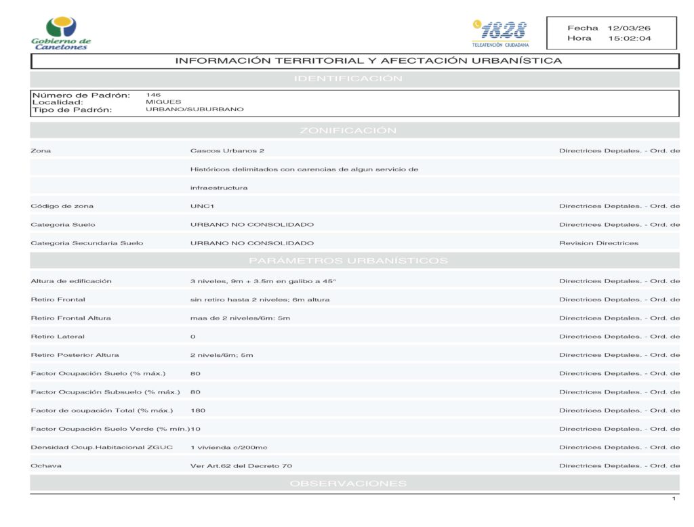Image resolution: width=694 pixels, height=527 pixels.
Task: Click the Revision Directrices reference text
Action: pyautogui.click(x=598, y=243)
